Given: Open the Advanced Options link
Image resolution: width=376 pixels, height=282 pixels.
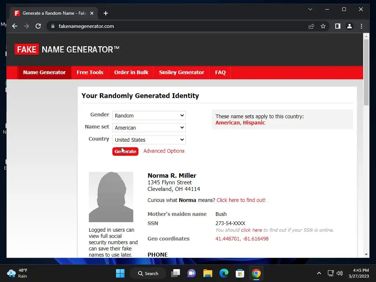Looking at the screenshot, I should tap(164, 151).
